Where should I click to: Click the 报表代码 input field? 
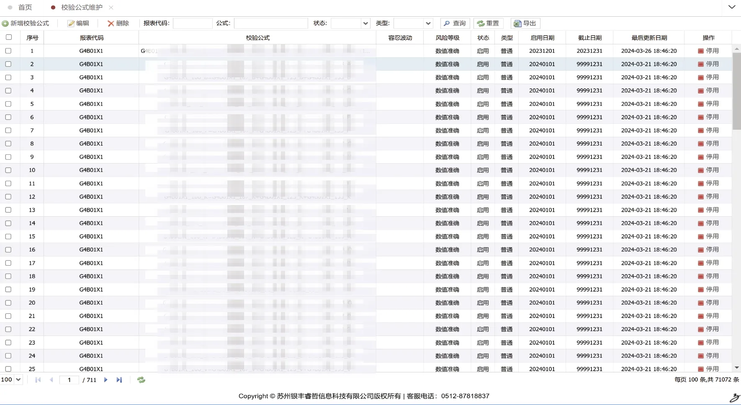[193, 23]
